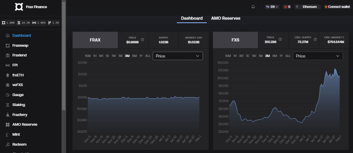
Task: Select the FXS token header
Action: [235, 40]
